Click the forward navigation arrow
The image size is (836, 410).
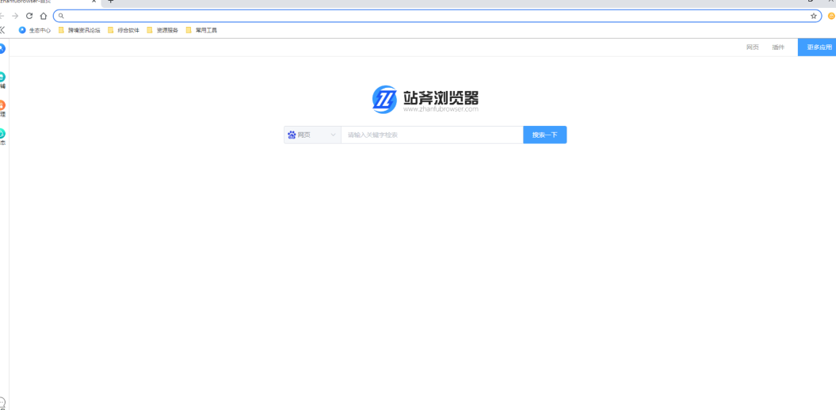point(15,16)
